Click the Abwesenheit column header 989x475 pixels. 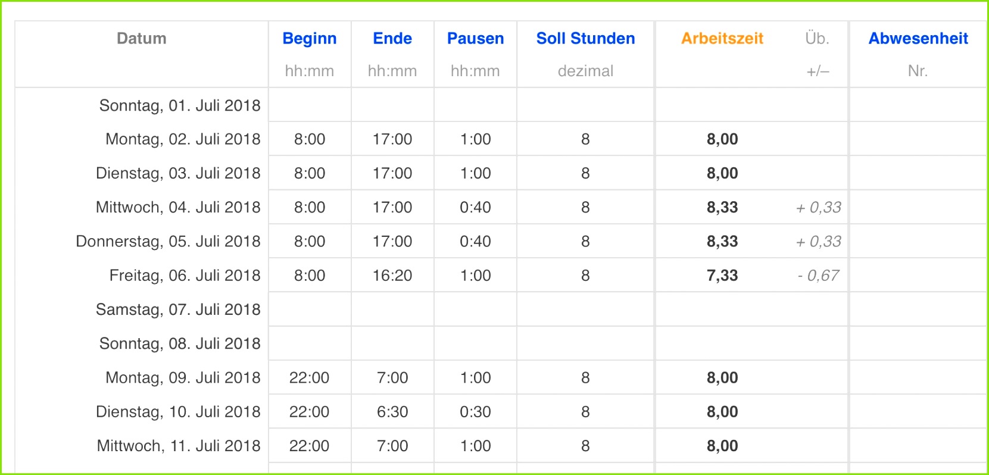918,39
